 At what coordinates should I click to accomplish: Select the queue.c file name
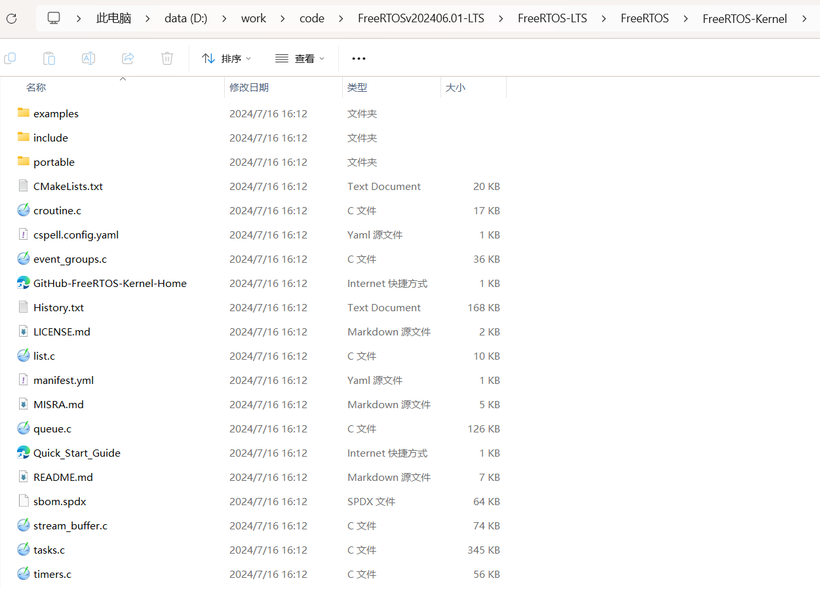tap(52, 428)
